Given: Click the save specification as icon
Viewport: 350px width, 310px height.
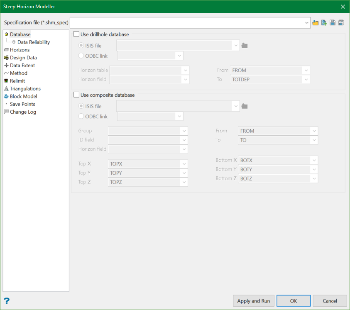Looking at the screenshot, I should pos(341,23).
